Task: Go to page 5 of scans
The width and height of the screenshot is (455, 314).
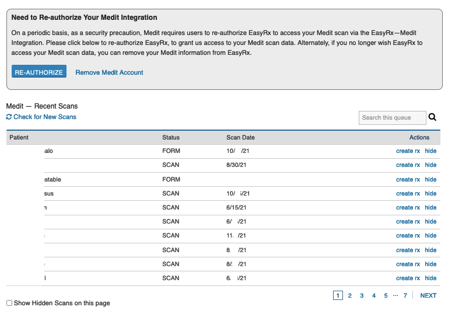Action: (386, 295)
